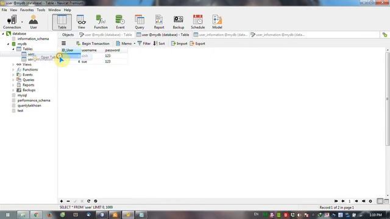The image size is (390, 219).
Task: Click the stop icon in bottom bar
Action: click(x=96, y=201)
